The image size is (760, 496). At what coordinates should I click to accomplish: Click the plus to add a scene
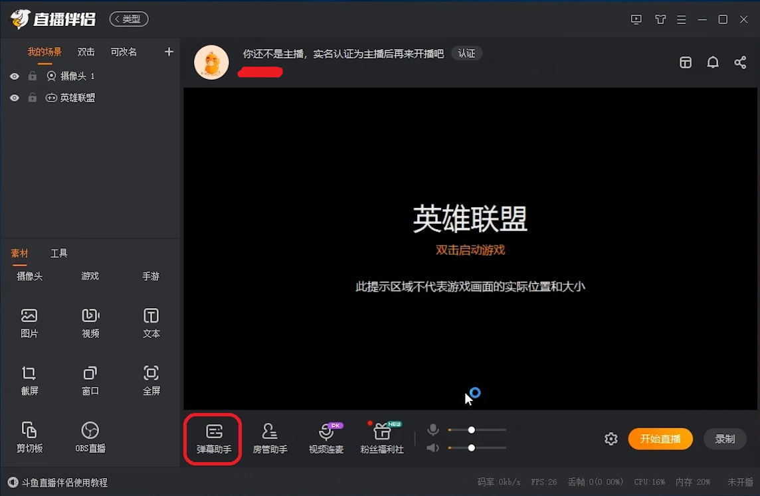pyautogui.click(x=169, y=51)
